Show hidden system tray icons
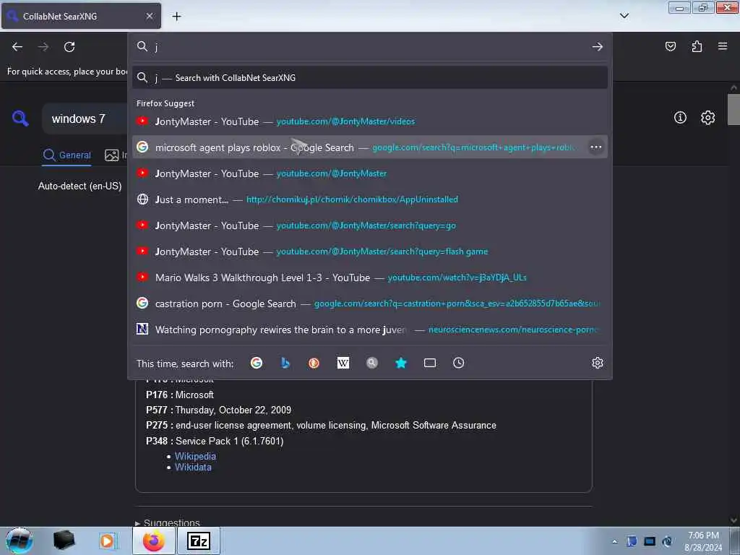The width and height of the screenshot is (740, 555). click(614, 541)
